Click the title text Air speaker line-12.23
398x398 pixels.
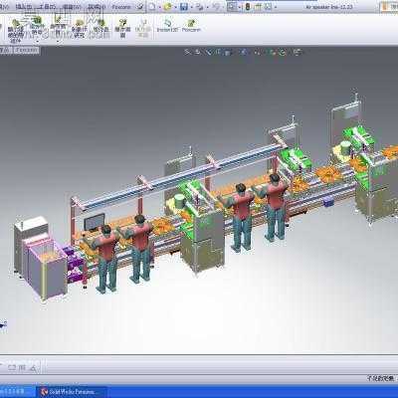329,7
